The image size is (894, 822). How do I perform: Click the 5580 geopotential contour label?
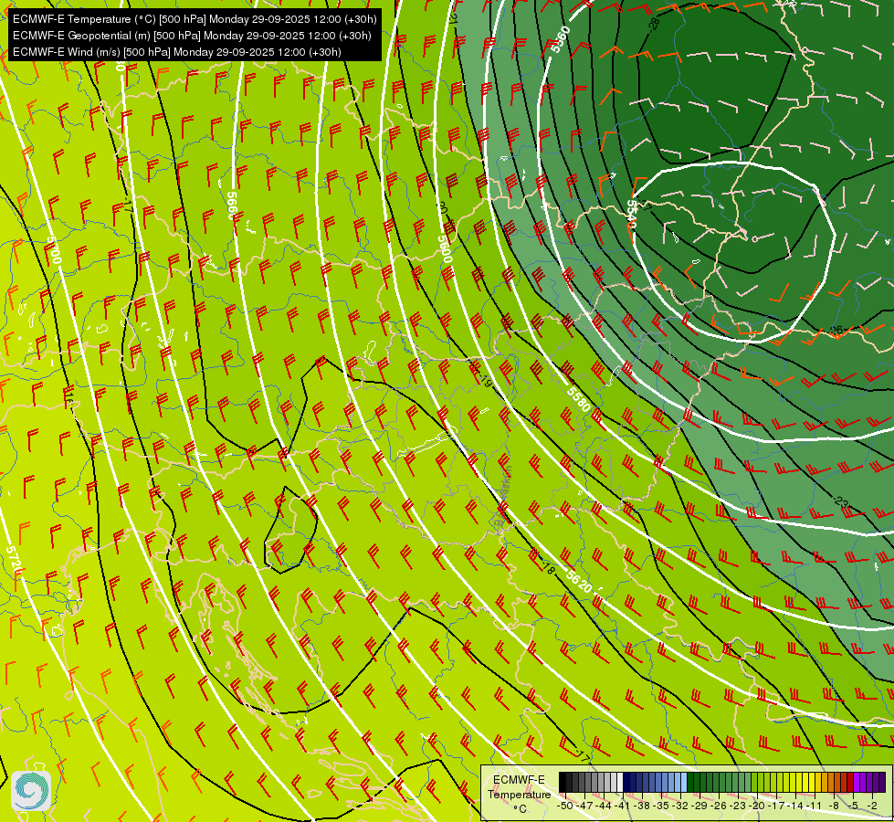click(579, 399)
